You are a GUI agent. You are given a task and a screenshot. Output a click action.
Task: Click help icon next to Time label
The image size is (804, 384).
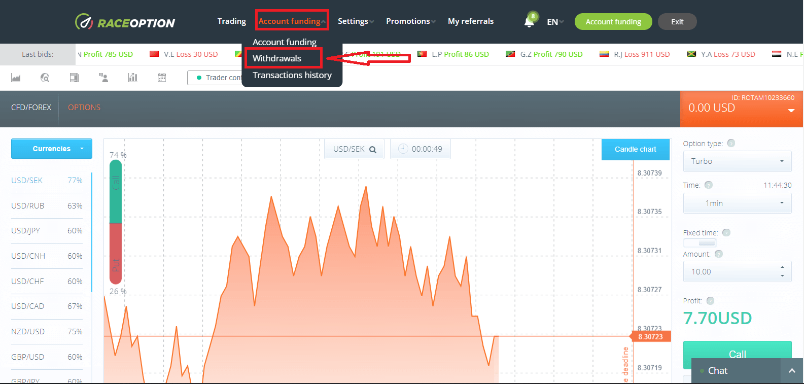709,185
